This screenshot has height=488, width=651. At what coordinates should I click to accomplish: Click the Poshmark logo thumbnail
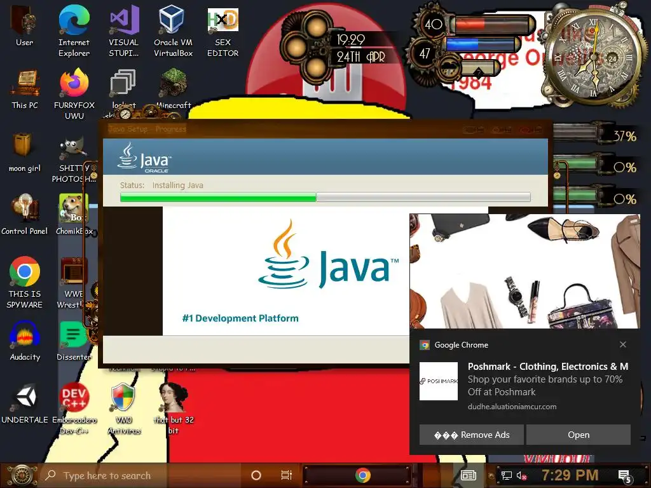tap(439, 381)
